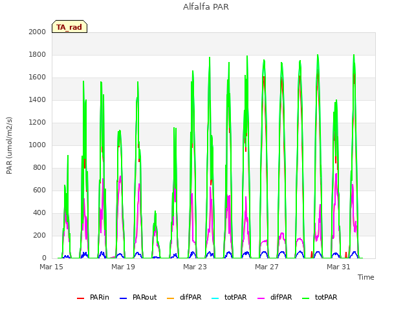Click the 0 y-axis tick label
This screenshot has width=414, height=310.
coord(44,258)
